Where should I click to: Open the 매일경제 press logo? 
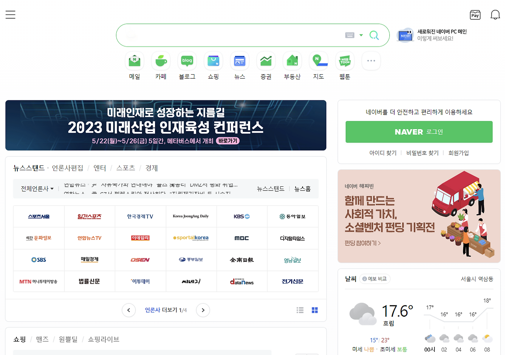(90, 260)
